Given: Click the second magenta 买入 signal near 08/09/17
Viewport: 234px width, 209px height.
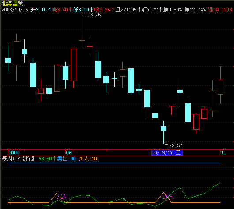Looking at the screenshot, I should [168, 197].
